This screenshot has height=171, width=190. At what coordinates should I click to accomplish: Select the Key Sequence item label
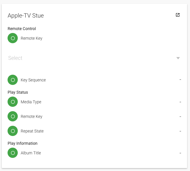pos(33,80)
